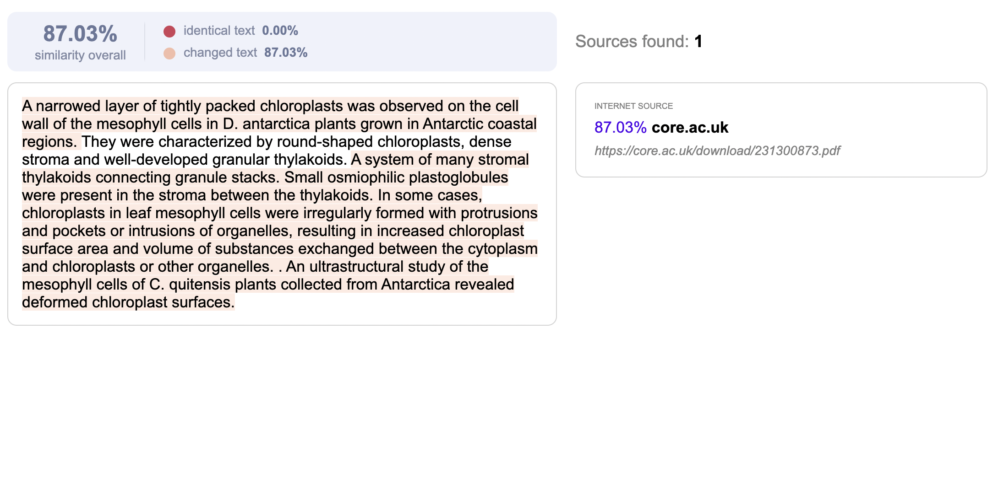Click the peach changed text dot
998x489 pixels.
point(169,53)
